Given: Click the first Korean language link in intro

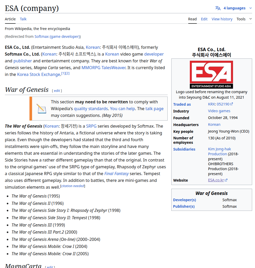Looking at the screenshot, I should click(93, 47).
